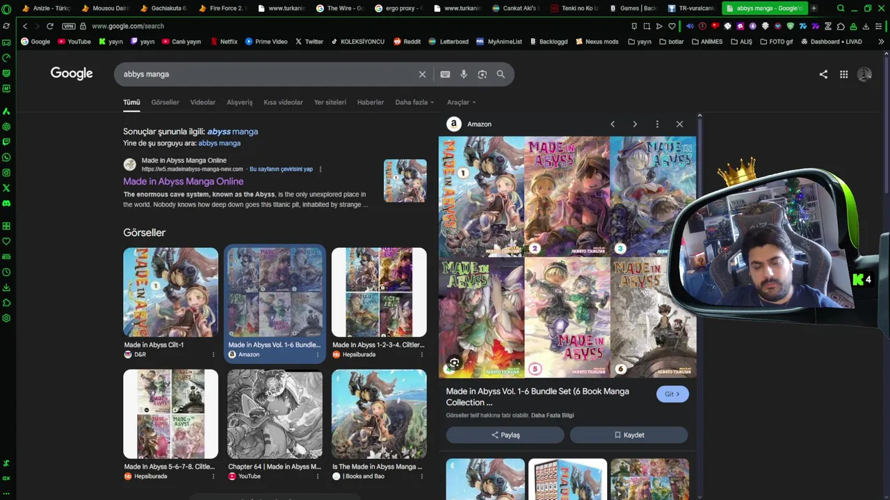This screenshot has width=890, height=500.
Task: Open Discord in the browser sidebar
Action: (x=6, y=203)
